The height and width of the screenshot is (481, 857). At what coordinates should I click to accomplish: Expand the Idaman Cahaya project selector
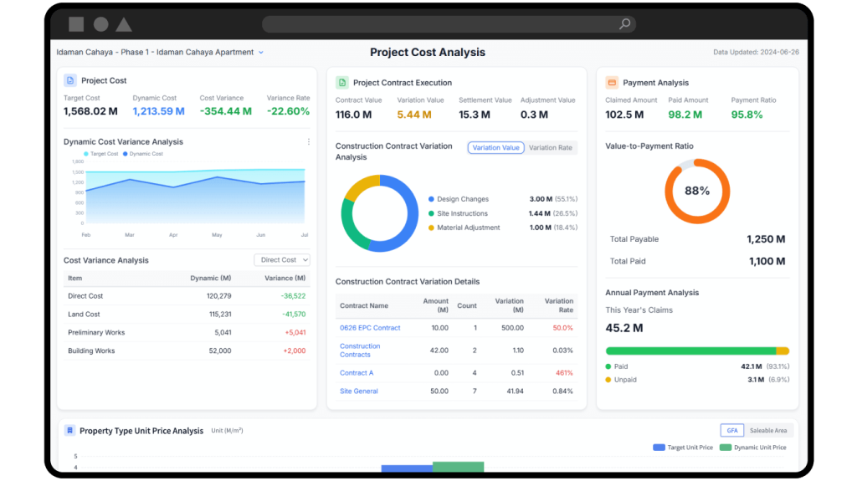tap(261, 53)
